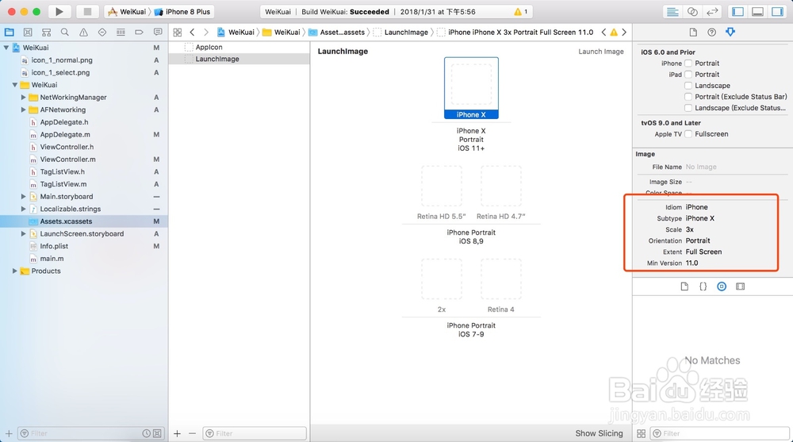This screenshot has width=793, height=442.
Task: Add a new asset with plus button
Action: pyautogui.click(x=177, y=433)
